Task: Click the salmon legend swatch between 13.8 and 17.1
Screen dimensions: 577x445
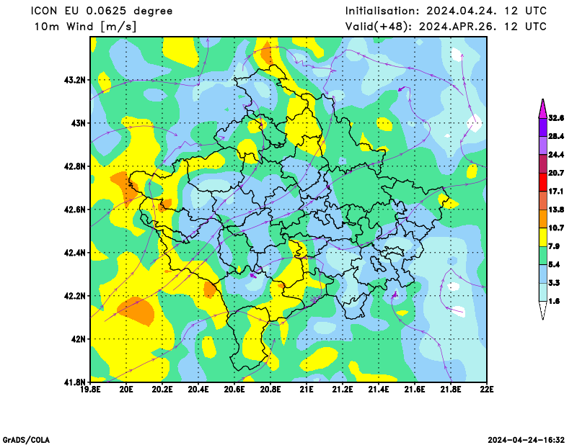Action: pyautogui.click(x=543, y=201)
